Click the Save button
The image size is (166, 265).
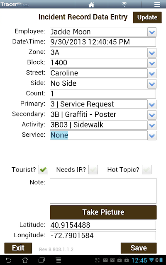click(139, 248)
